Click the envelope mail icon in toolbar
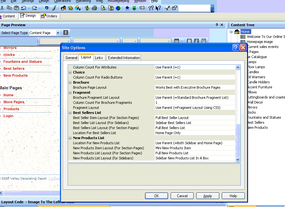Viewport: 285px width, 207px height. click(142, 8)
